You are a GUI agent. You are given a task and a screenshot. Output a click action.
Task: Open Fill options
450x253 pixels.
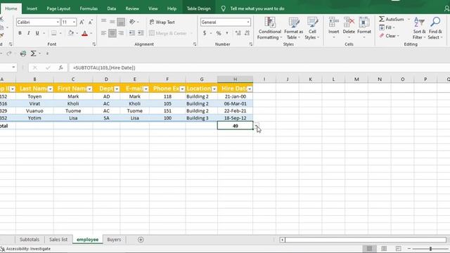tap(387, 27)
